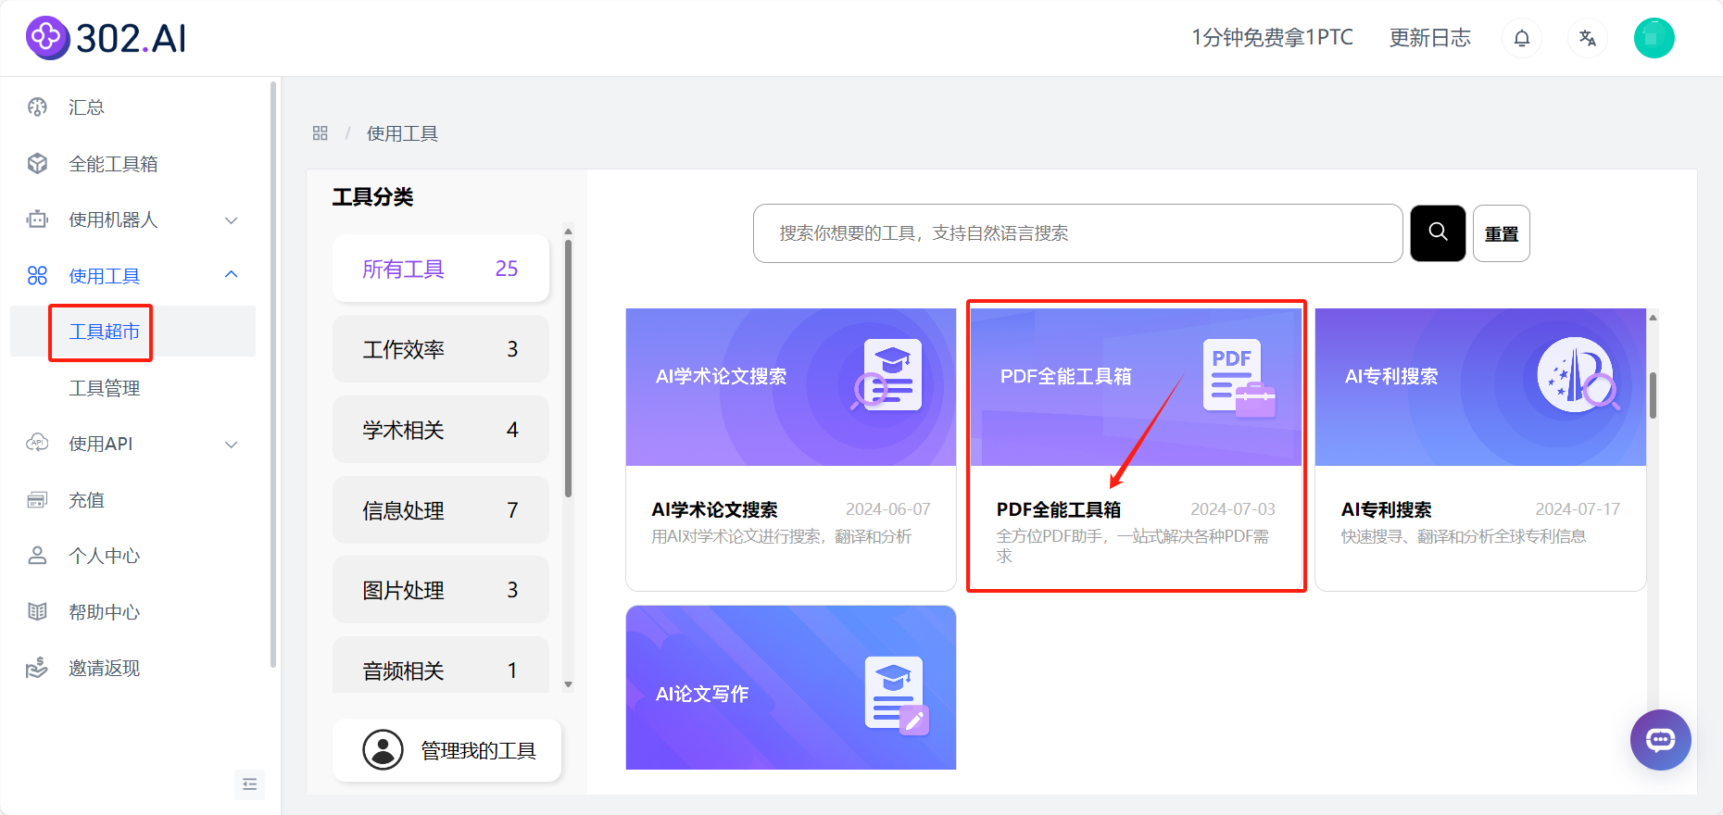Viewport: 1723px width, 815px height.
Task: Click the 2024-07-03 date text
Action: coord(1233,509)
